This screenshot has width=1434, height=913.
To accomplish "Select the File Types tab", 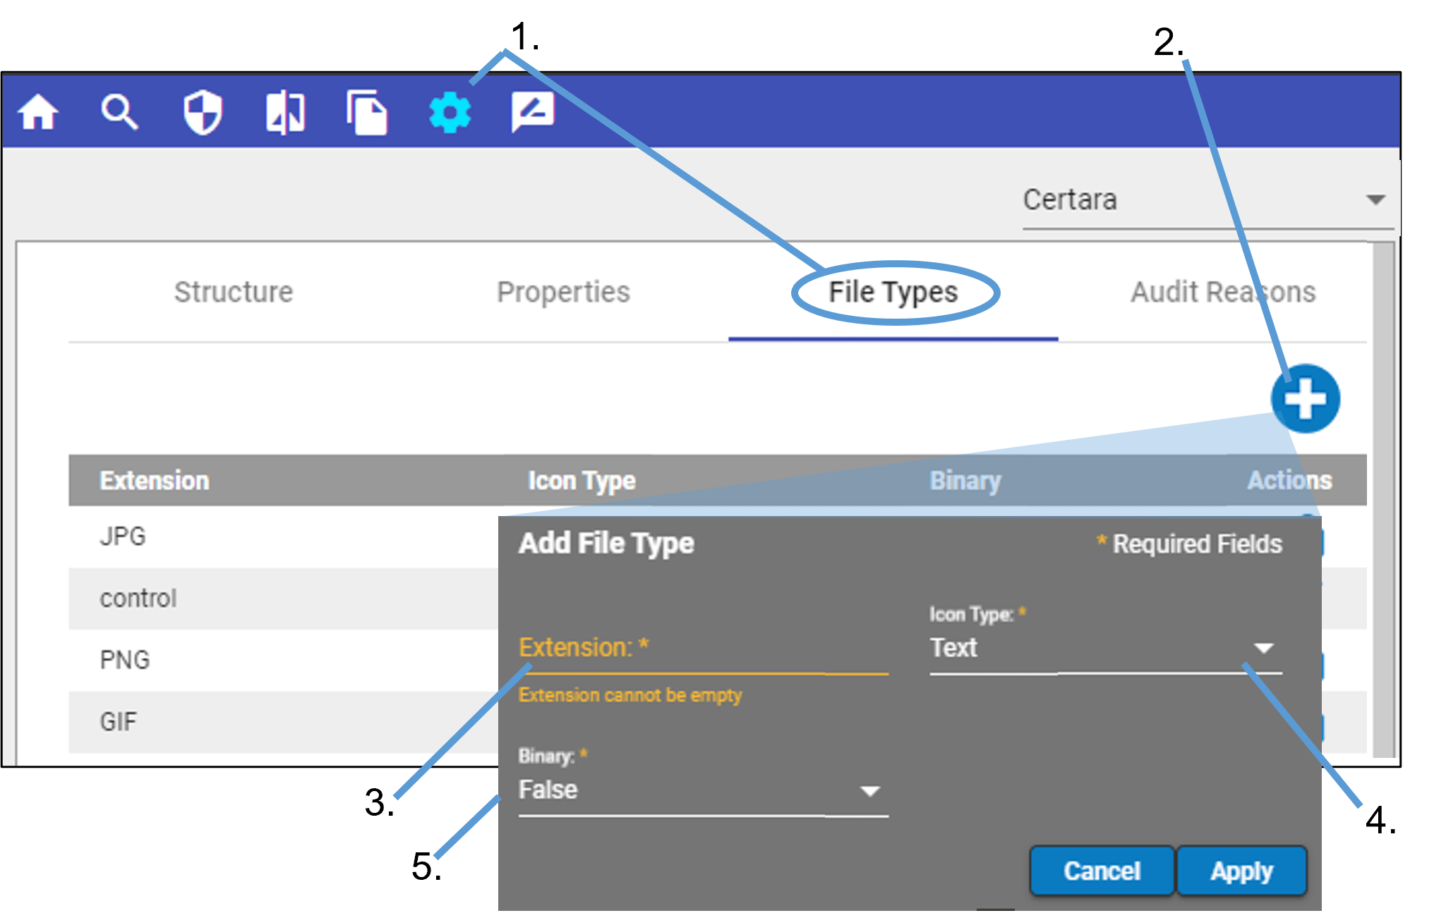I will coord(893,292).
